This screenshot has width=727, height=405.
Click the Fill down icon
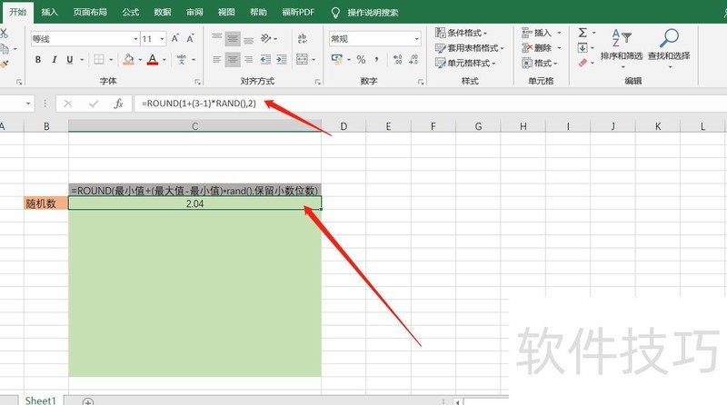(583, 48)
